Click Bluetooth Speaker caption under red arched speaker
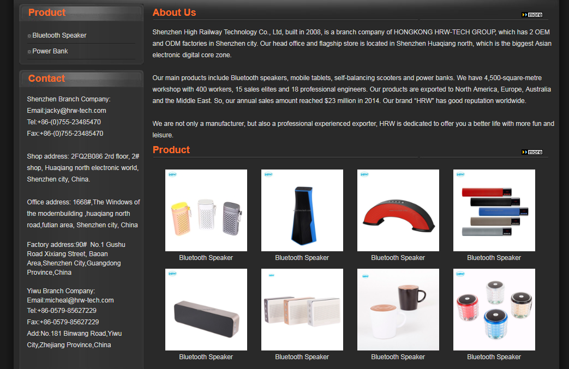This screenshot has height=369, width=569. (x=398, y=258)
